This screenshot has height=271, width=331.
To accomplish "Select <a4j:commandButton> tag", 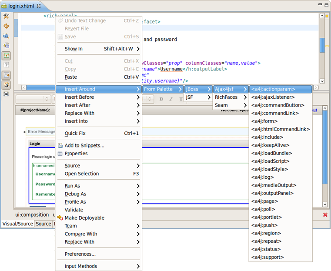I will [x=281, y=105].
